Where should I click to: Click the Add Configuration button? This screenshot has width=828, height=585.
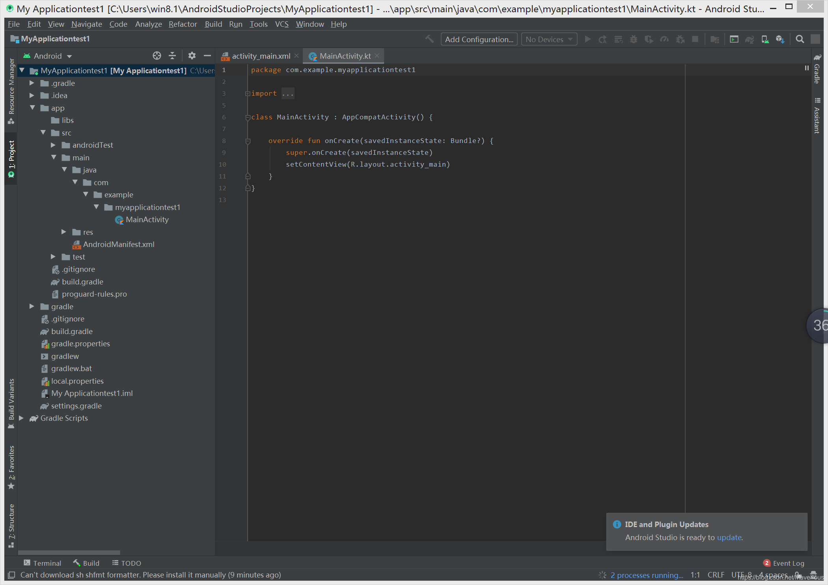[x=479, y=39]
